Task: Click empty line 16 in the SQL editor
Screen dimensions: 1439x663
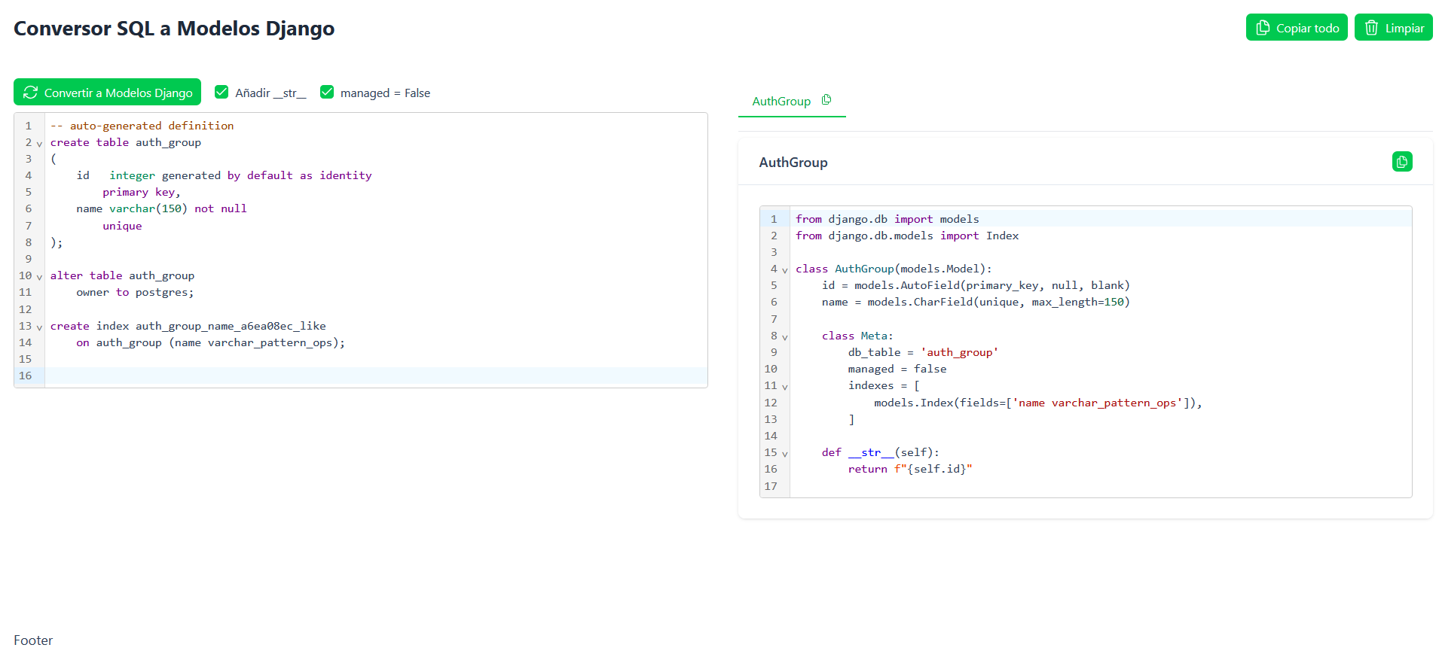Action: (376, 376)
